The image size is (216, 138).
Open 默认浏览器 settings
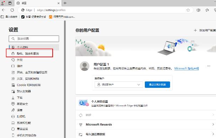(21, 91)
